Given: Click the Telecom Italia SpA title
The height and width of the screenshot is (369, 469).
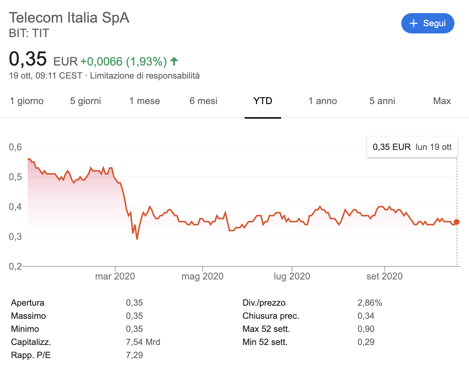Looking at the screenshot, I should click(x=69, y=17).
